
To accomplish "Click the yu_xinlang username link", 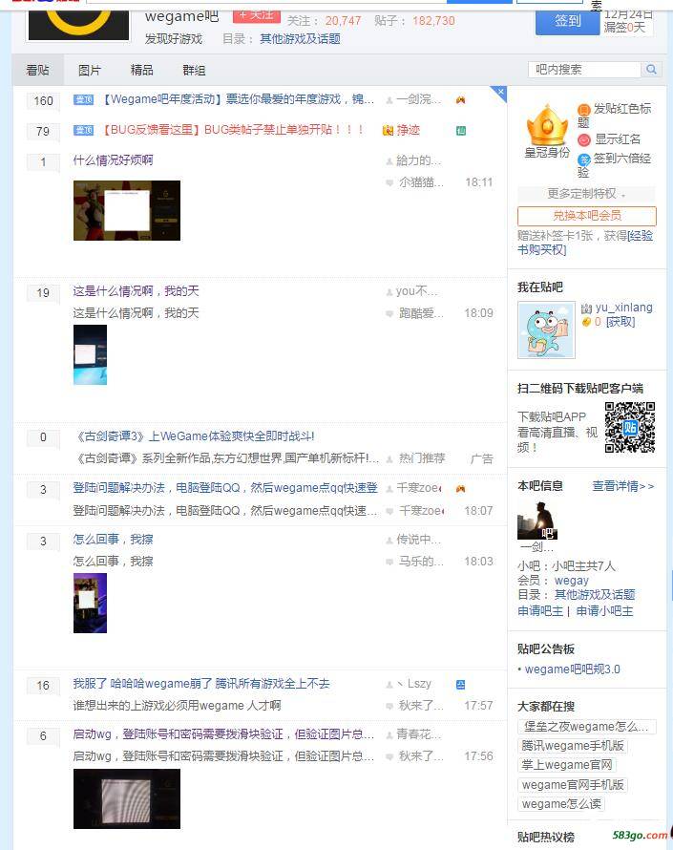I will pos(623,308).
